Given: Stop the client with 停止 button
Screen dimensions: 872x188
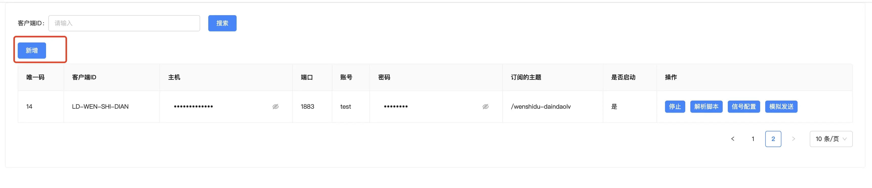Looking at the screenshot, I should click(675, 107).
